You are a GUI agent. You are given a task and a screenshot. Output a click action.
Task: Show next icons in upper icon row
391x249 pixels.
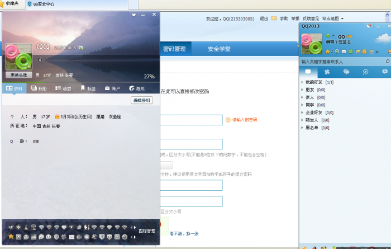(135, 227)
